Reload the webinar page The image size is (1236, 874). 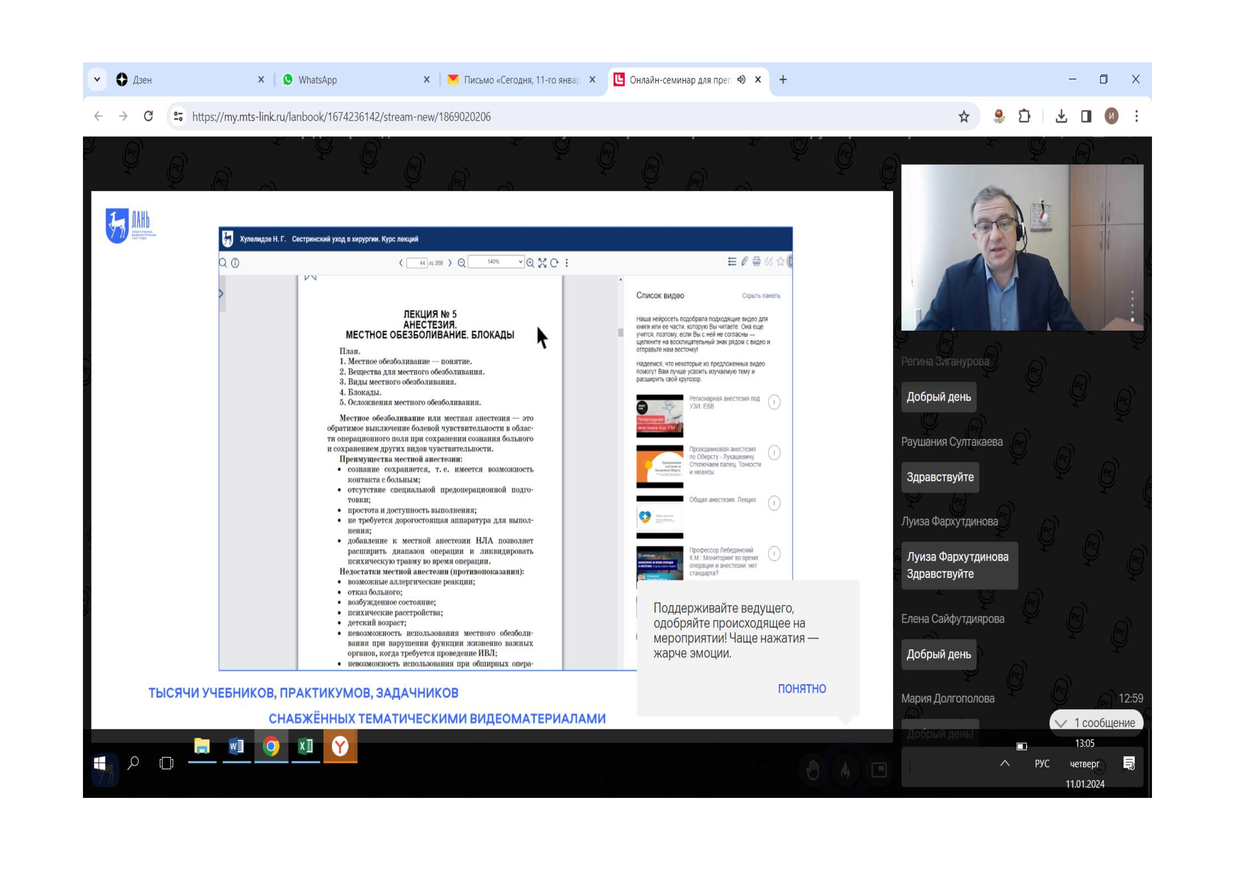[148, 116]
